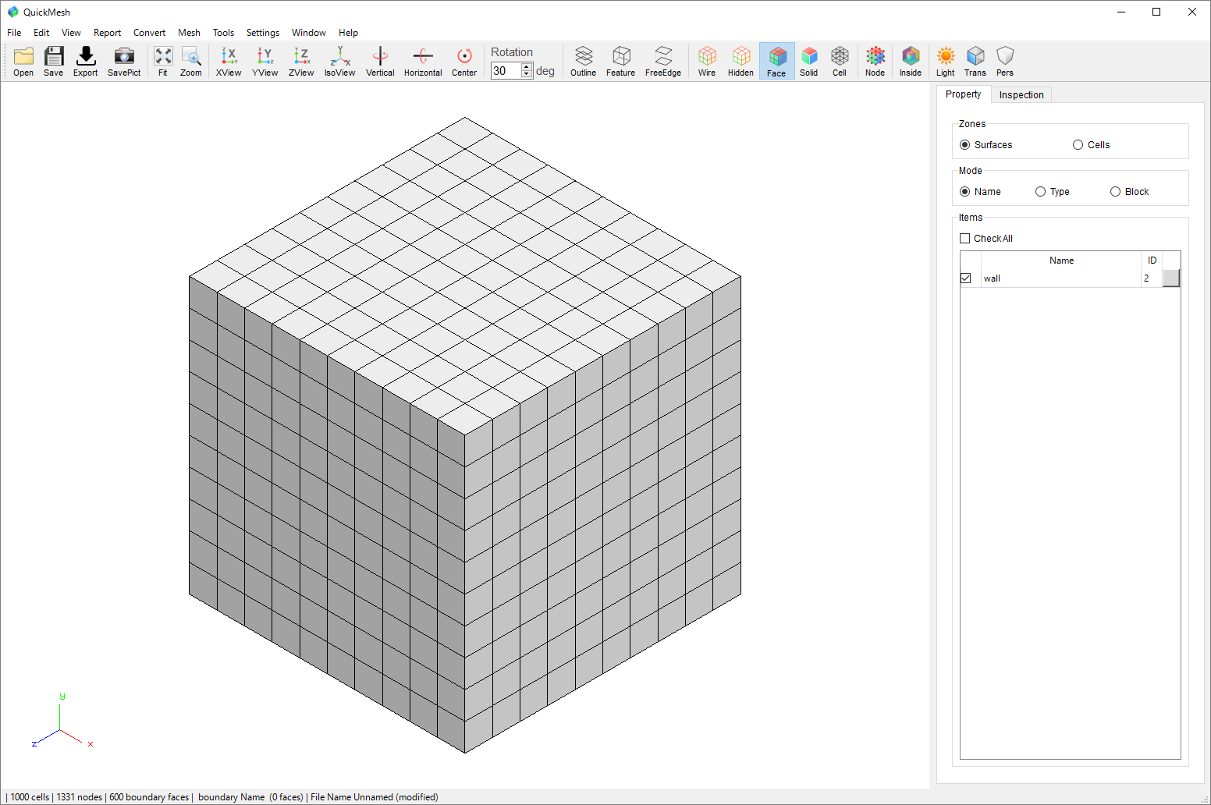Rotate about the Horizontal axis
This screenshot has height=805, width=1211.
tap(423, 61)
